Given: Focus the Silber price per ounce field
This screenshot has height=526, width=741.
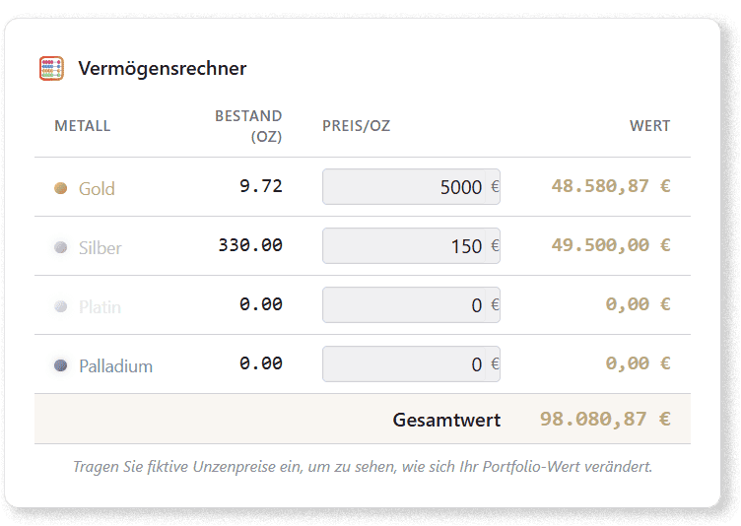Looking at the screenshot, I should tap(404, 246).
